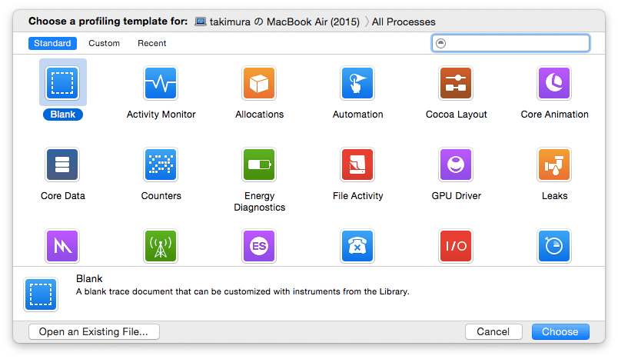The height and width of the screenshot is (359, 618).
Task: Select the Core Data template icon
Action: 62,165
